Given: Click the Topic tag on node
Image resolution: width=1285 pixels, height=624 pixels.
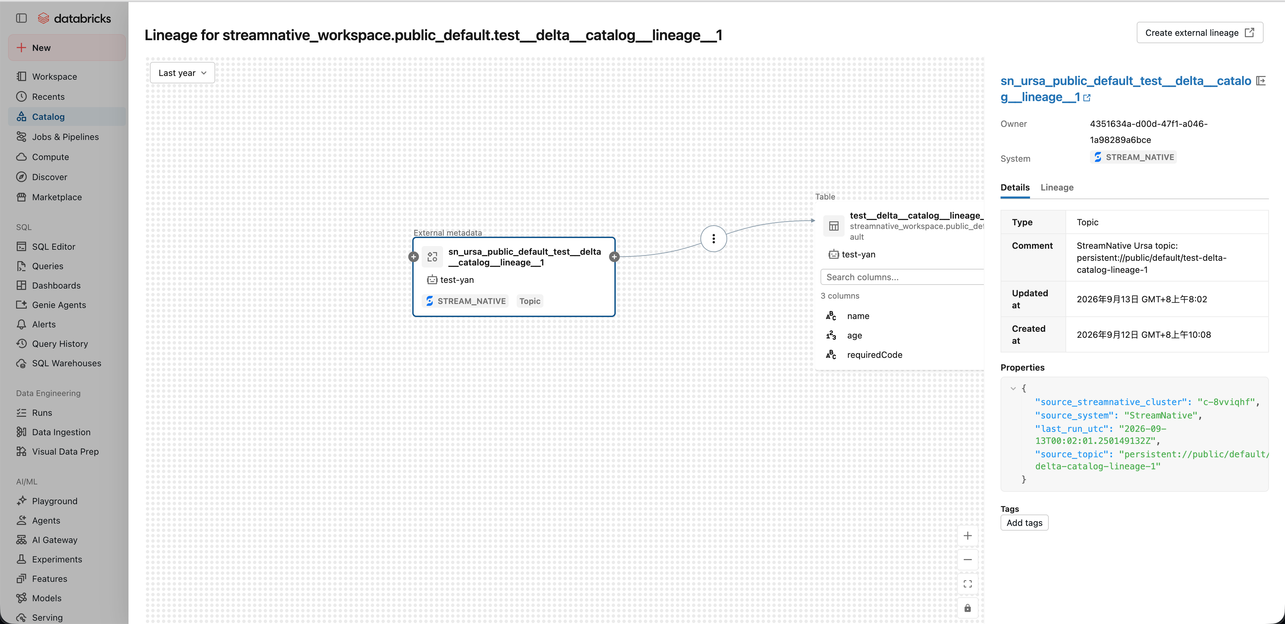Looking at the screenshot, I should [x=529, y=301].
